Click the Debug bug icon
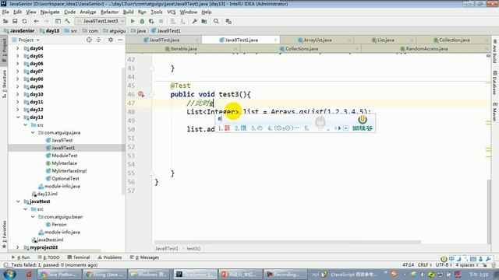This screenshot has height=280, width=499. click(142, 21)
